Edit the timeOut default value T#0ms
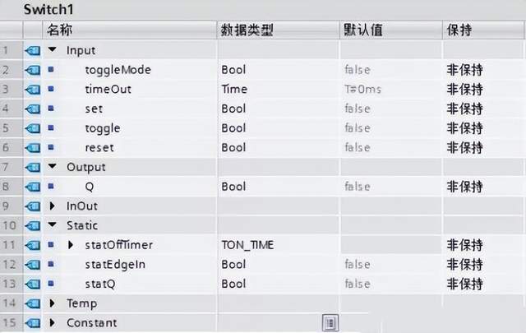The image size is (526, 333). [x=362, y=89]
